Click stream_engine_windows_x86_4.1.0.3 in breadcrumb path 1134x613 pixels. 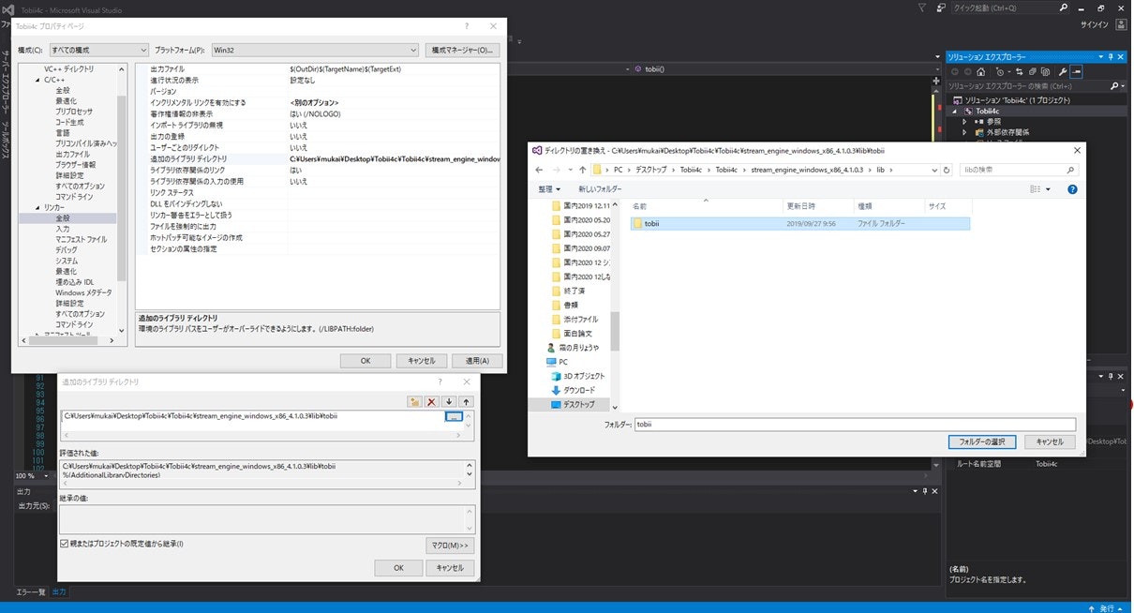[x=806, y=170]
